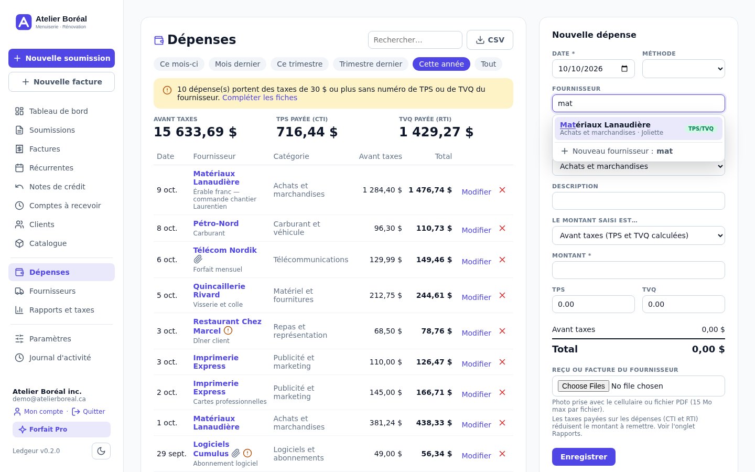The width and height of the screenshot is (755, 472).
Task: Click the Atelier Boréal logo icon
Action: point(24,22)
